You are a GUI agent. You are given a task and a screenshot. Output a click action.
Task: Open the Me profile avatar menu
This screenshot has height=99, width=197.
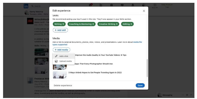pos(143,5)
